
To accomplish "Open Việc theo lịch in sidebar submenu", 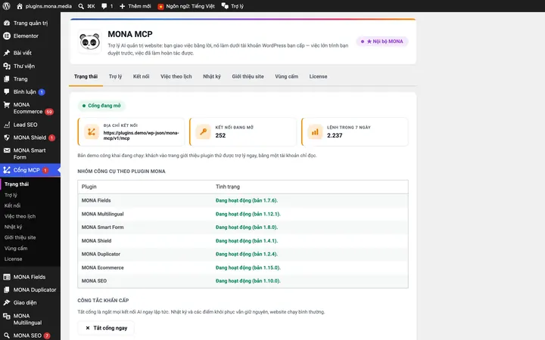I will (20, 216).
